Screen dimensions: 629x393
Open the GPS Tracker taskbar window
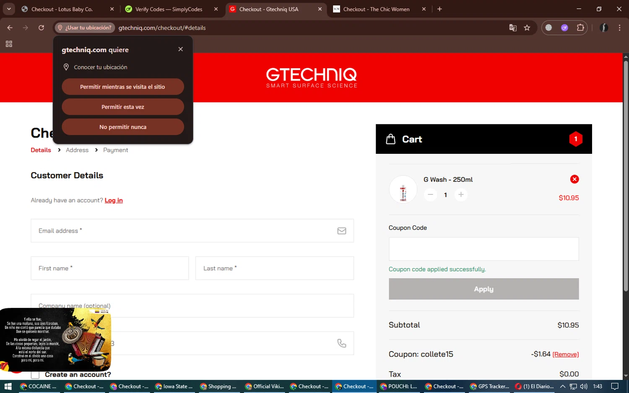tap(489, 386)
